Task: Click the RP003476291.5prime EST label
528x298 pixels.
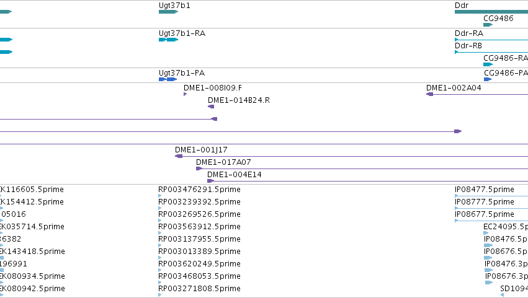Action: coord(199,190)
